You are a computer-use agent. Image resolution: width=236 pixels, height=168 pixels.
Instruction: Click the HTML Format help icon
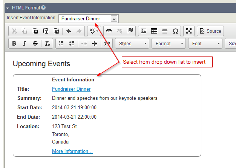click(43, 8)
